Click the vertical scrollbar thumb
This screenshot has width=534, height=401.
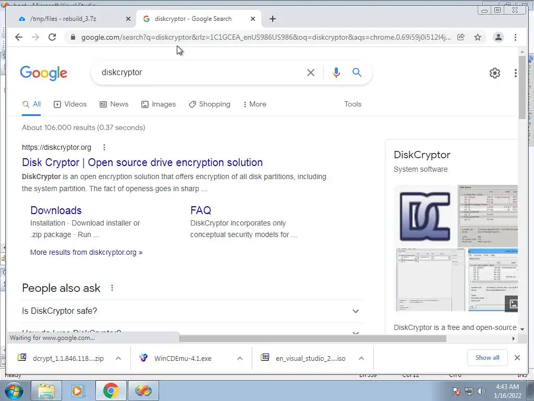(x=522, y=87)
